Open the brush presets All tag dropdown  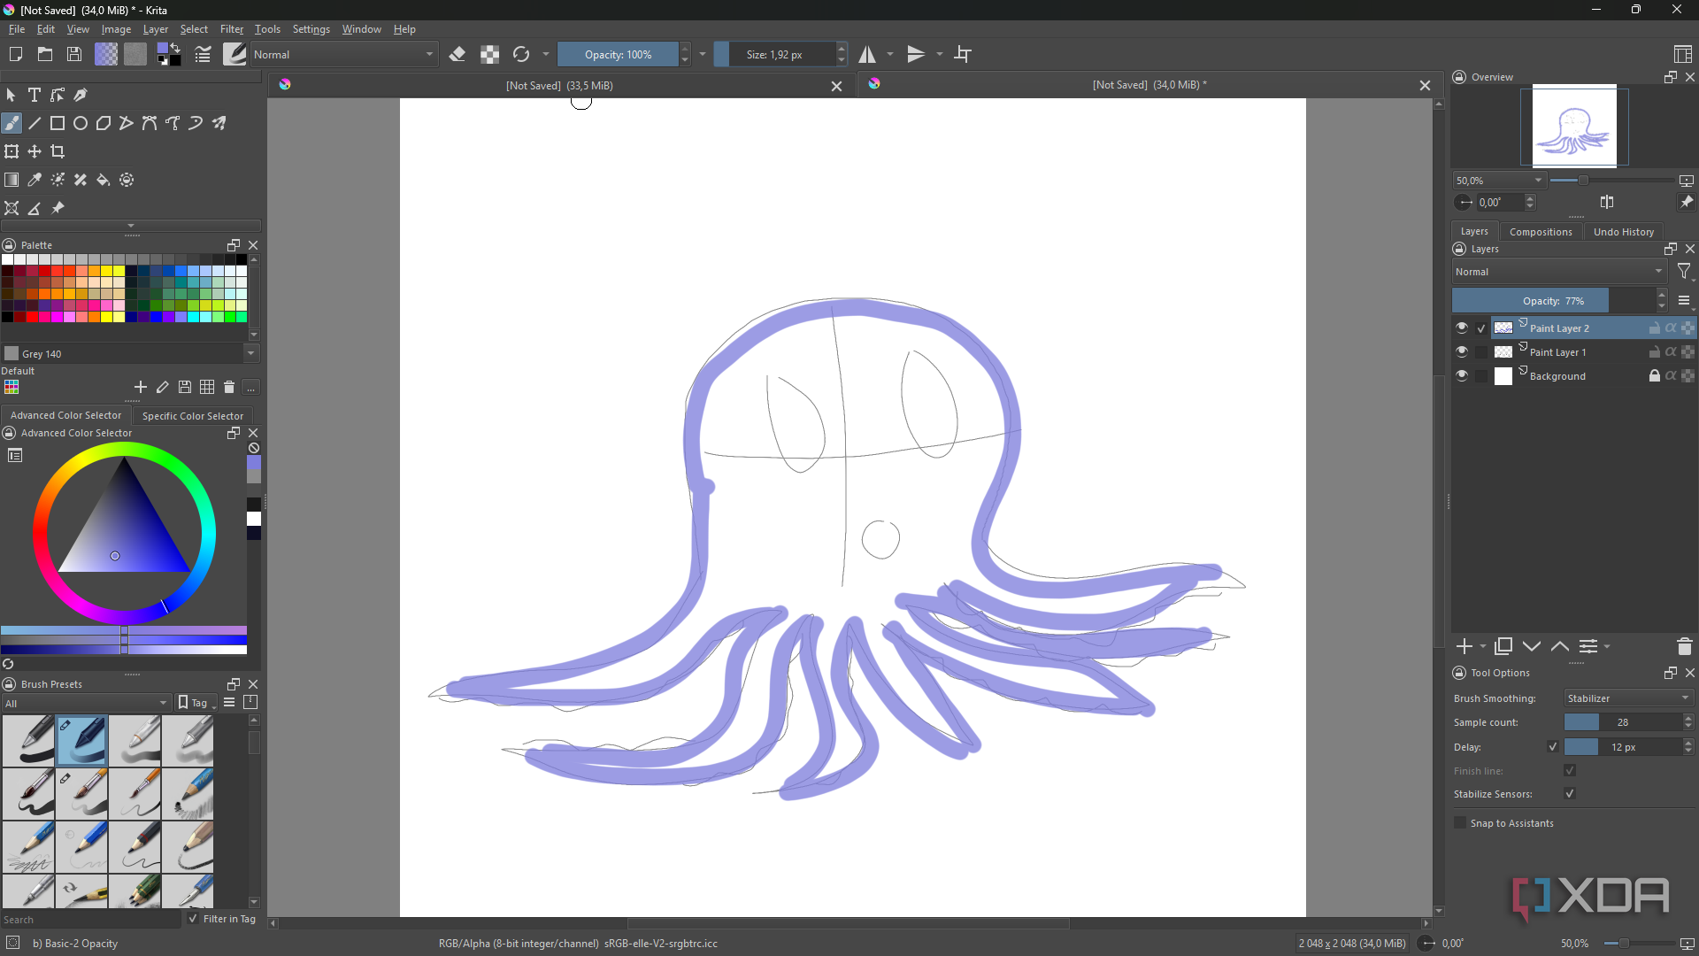pos(86,704)
